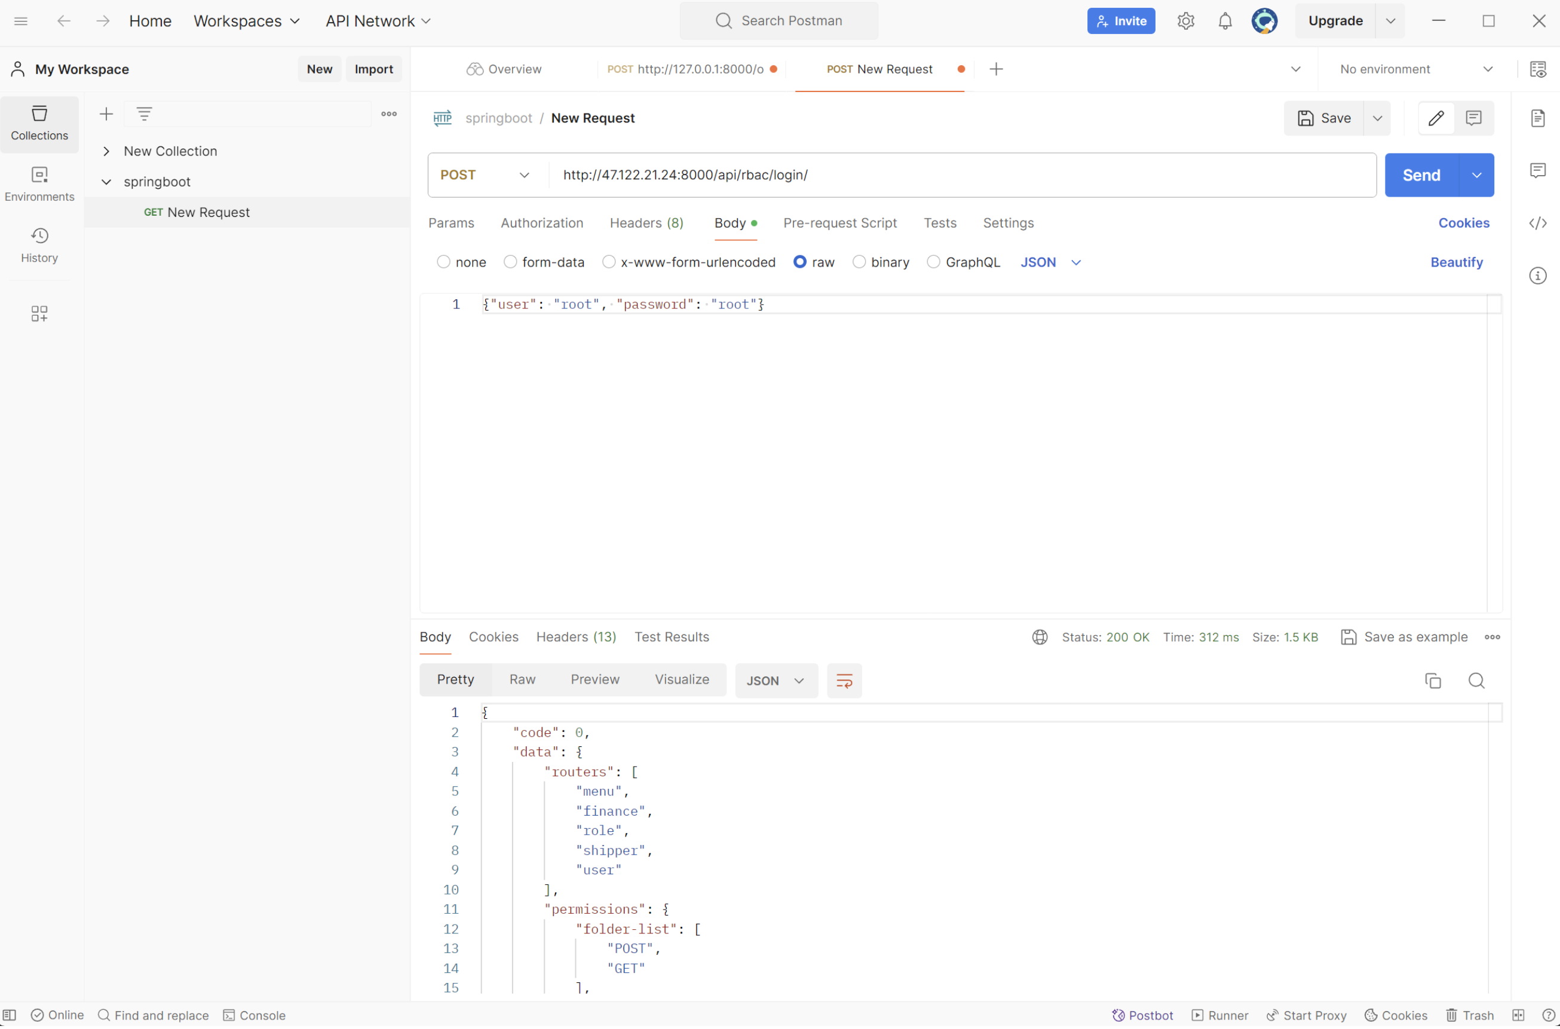
Task: Open notifications bell icon
Action: pos(1224,21)
